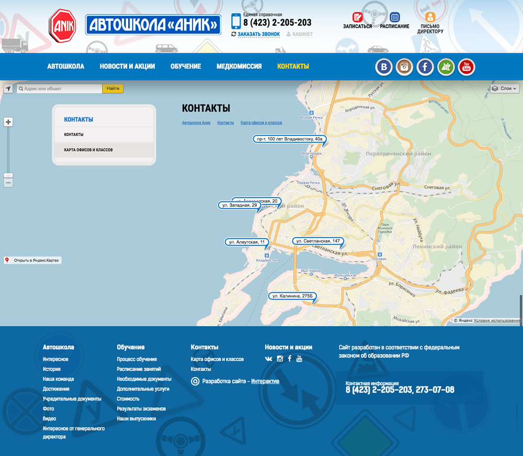Screen dimensions: 523x456
Task: Click the Контакты breadcrumb link
Action: click(225, 123)
